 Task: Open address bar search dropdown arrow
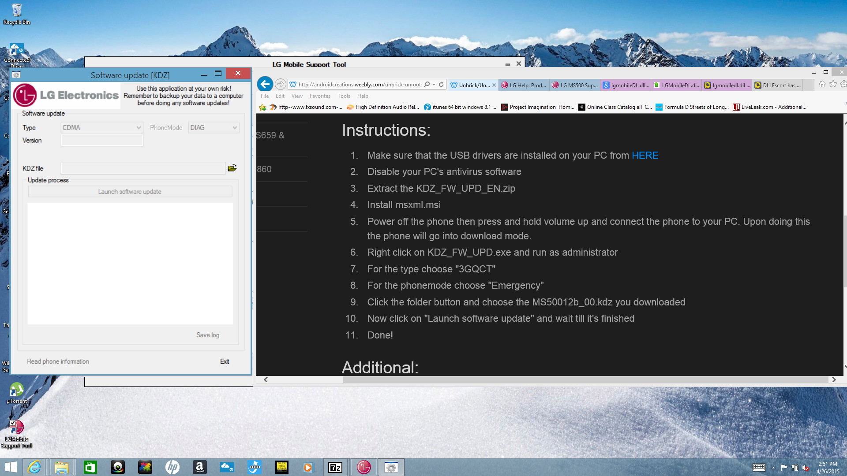point(434,84)
